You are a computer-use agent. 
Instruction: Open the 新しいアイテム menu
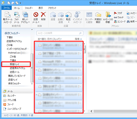click(x=25, y=18)
